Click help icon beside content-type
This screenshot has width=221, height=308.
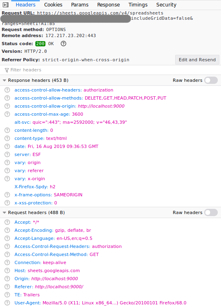coord(7,138)
